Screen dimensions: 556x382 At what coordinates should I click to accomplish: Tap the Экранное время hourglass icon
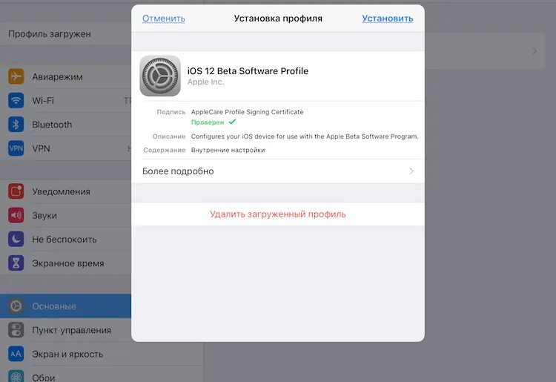16,263
